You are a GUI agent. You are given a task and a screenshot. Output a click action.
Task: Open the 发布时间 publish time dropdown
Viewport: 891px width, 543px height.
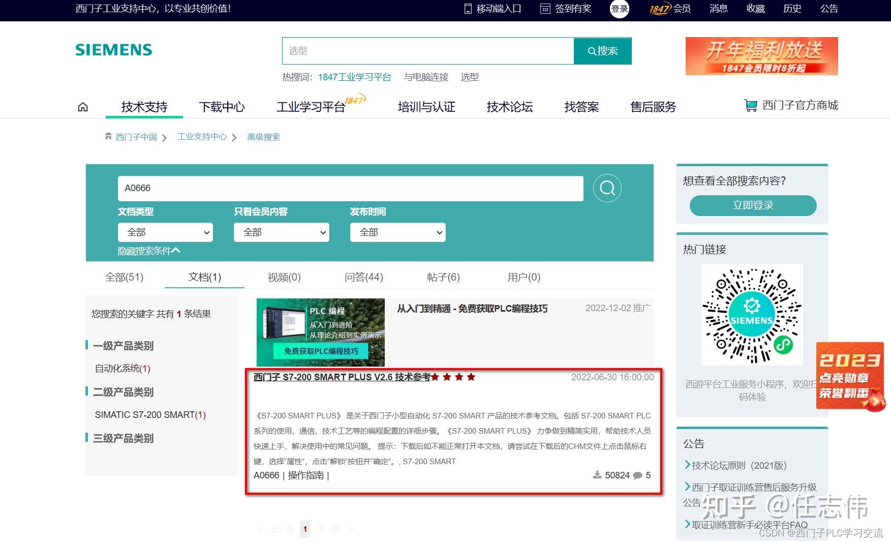point(397,232)
